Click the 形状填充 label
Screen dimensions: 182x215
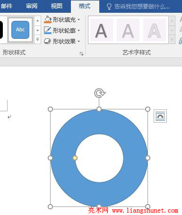[x=64, y=20]
